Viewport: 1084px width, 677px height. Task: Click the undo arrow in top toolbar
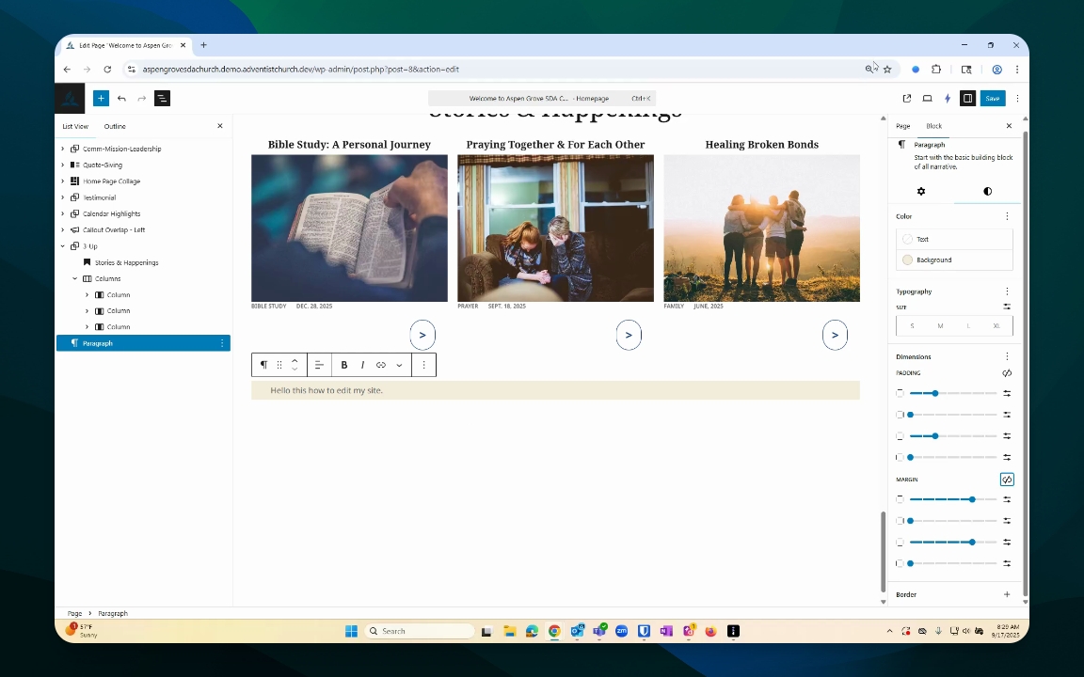[x=121, y=98]
